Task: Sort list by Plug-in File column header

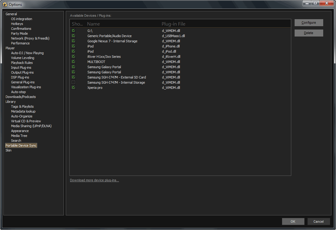Action: 173,24
